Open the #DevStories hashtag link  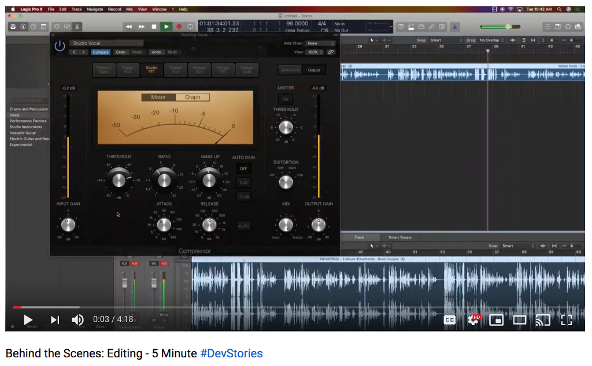click(231, 353)
